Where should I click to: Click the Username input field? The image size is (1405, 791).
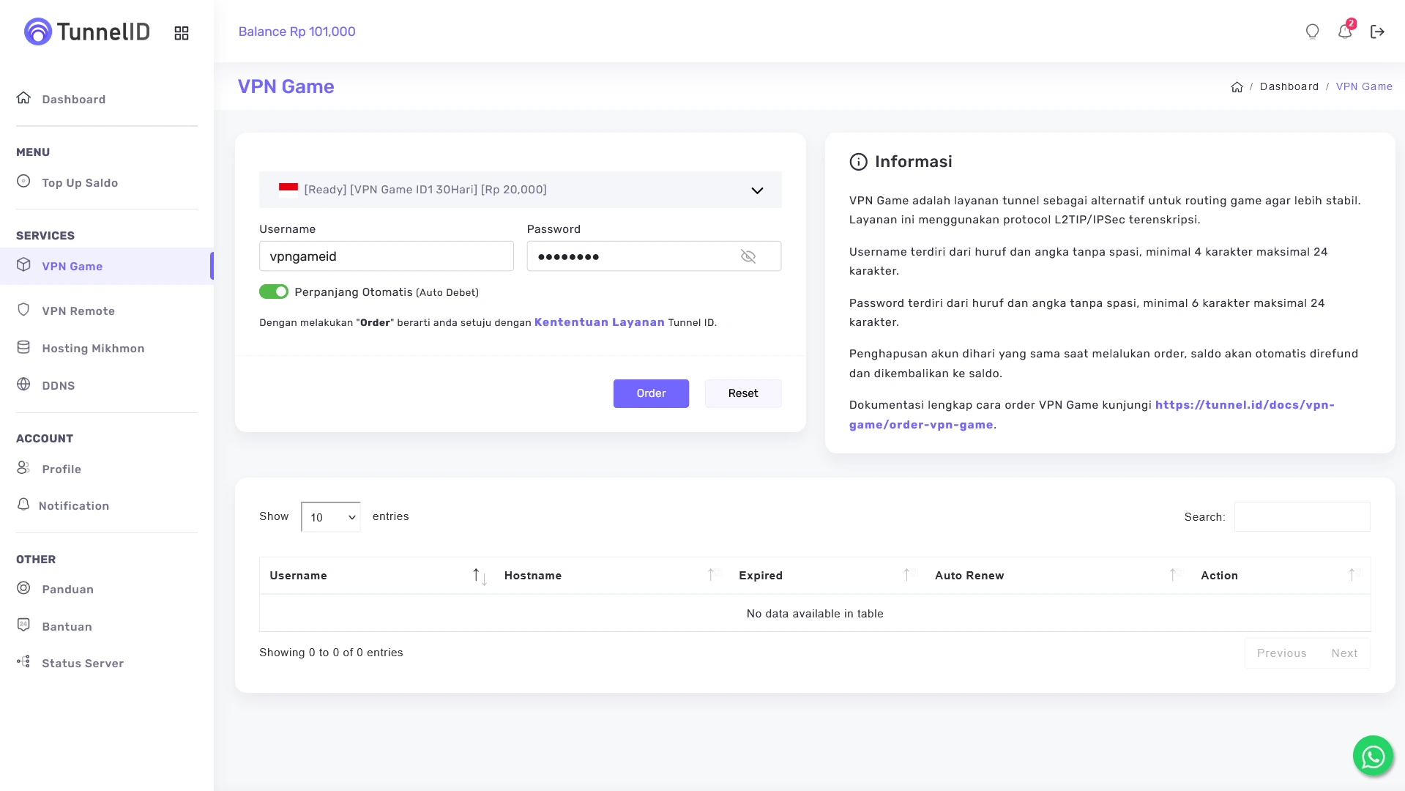point(387,256)
